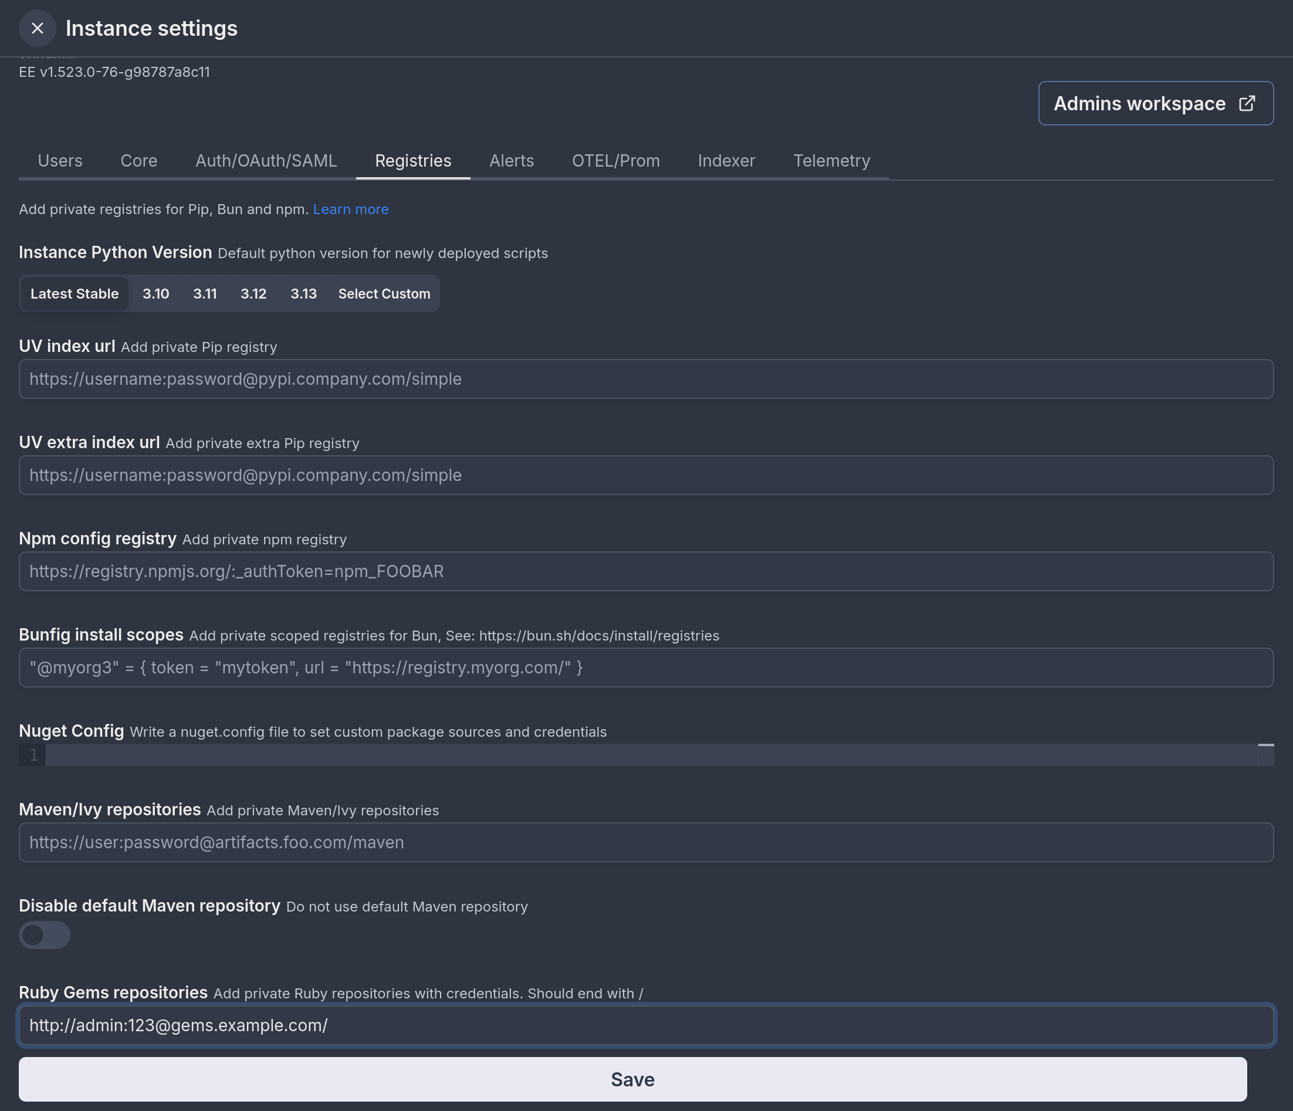Click the Npm config registry field
1293x1111 pixels.
click(x=646, y=571)
